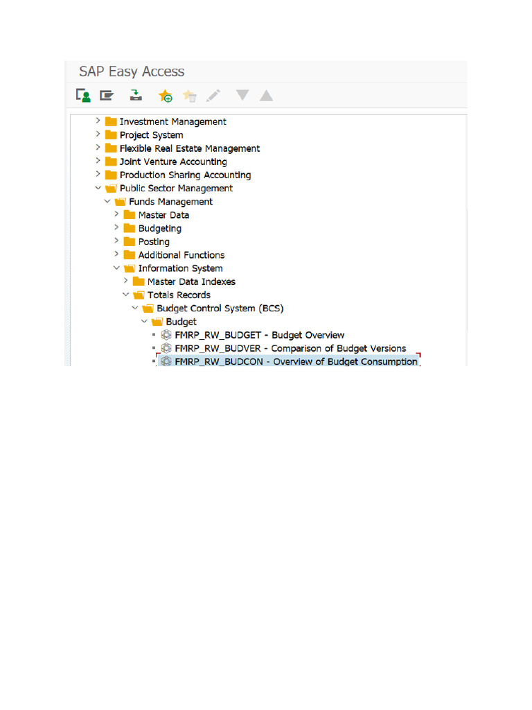Select the Investment Management label
The height and width of the screenshot is (710, 532).
click(172, 121)
